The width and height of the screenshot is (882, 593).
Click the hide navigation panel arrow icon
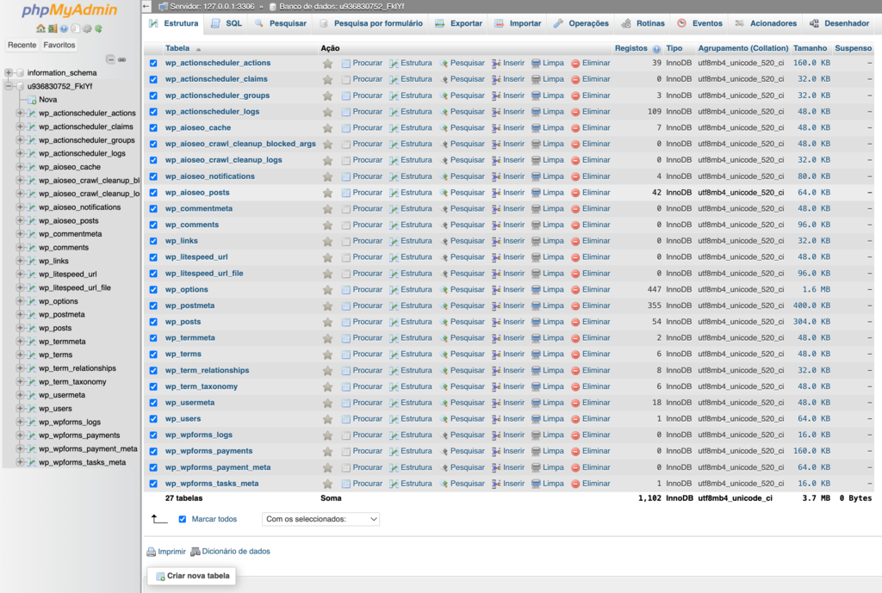coord(146,7)
